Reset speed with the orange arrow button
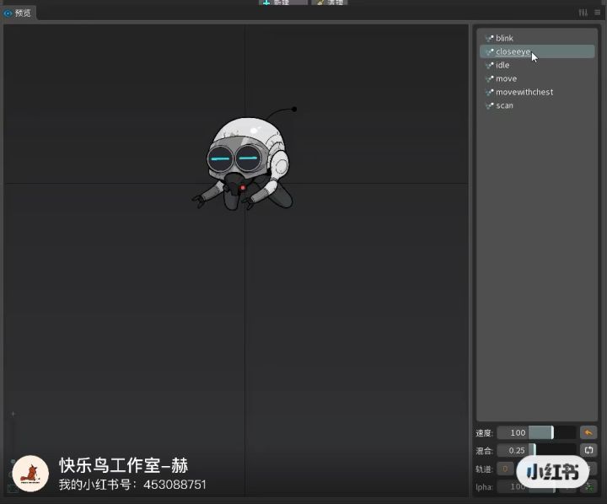 click(x=588, y=432)
